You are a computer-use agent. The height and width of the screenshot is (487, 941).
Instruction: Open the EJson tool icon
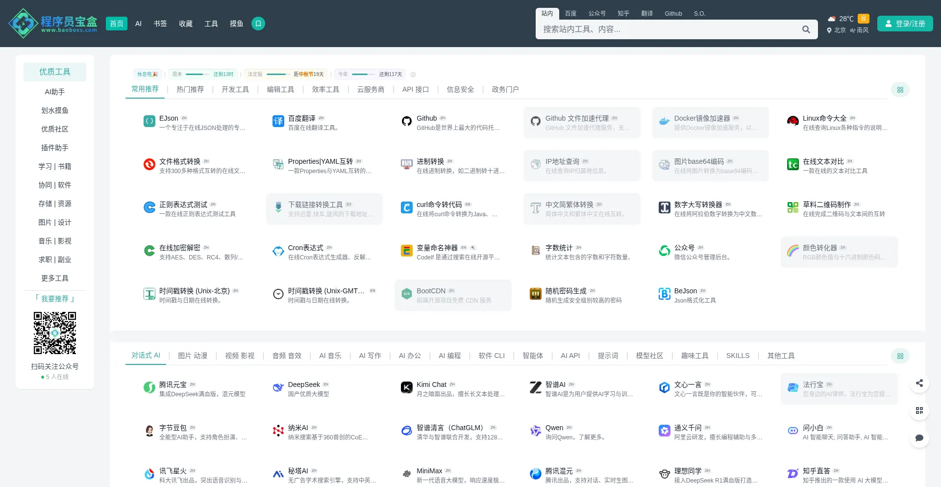pyautogui.click(x=149, y=121)
